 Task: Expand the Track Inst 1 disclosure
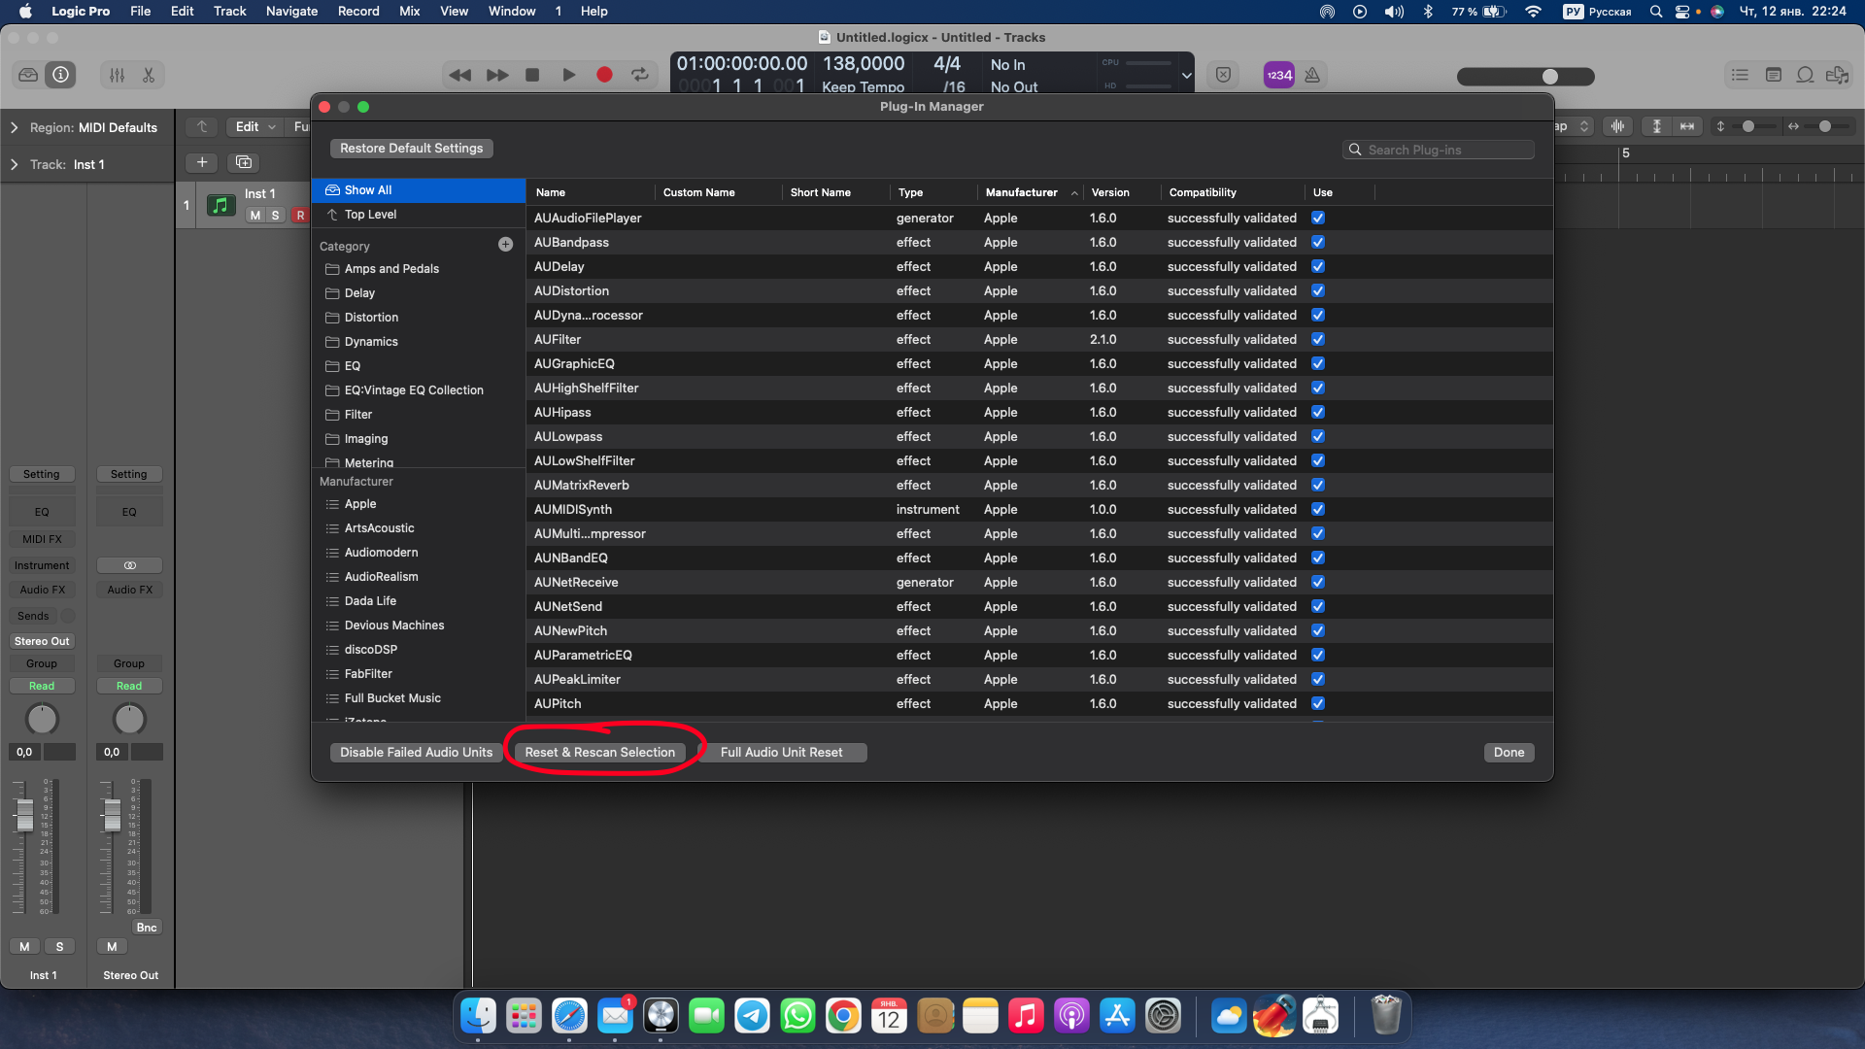coord(15,164)
